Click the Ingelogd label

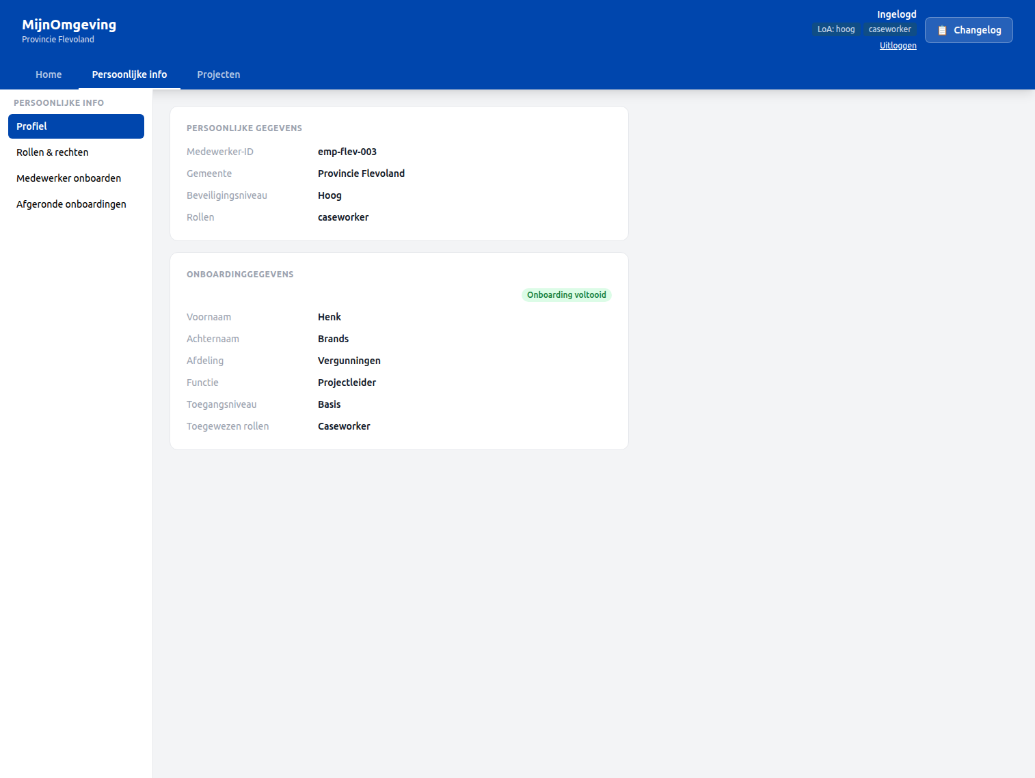click(x=896, y=14)
